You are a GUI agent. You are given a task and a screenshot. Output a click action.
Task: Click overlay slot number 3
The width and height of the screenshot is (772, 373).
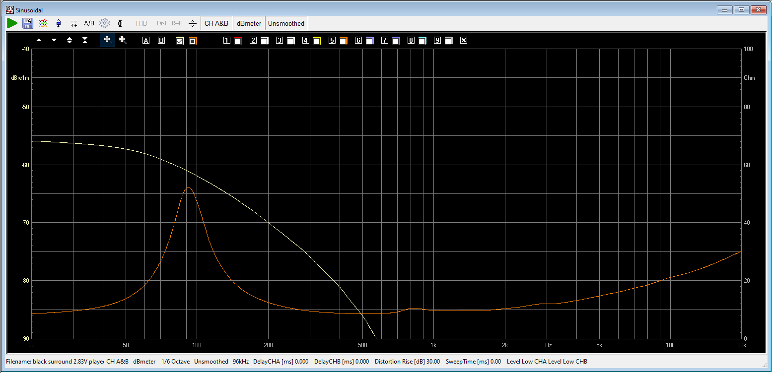(280, 40)
